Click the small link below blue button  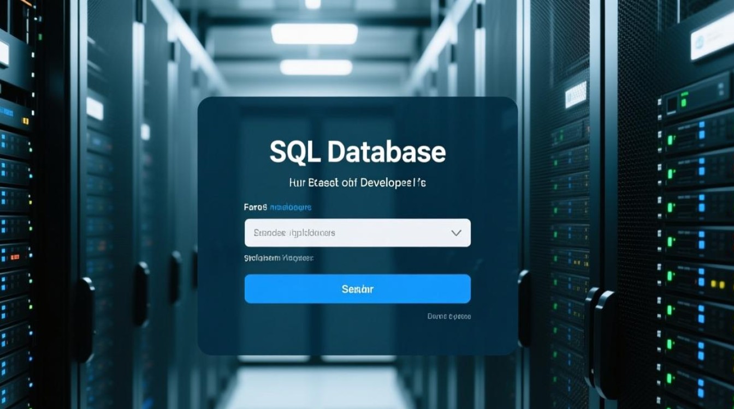pos(449,316)
